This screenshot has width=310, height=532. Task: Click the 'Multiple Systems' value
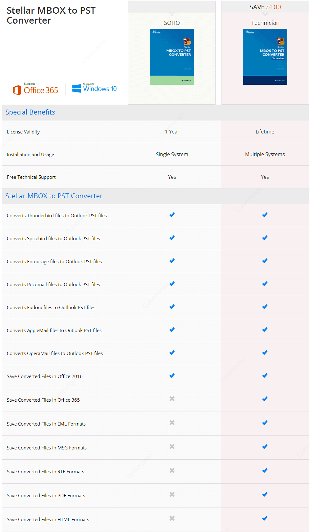265,154
